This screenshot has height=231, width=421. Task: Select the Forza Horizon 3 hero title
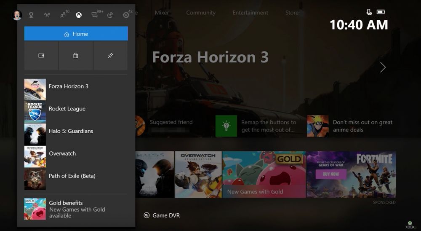pyautogui.click(x=210, y=57)
